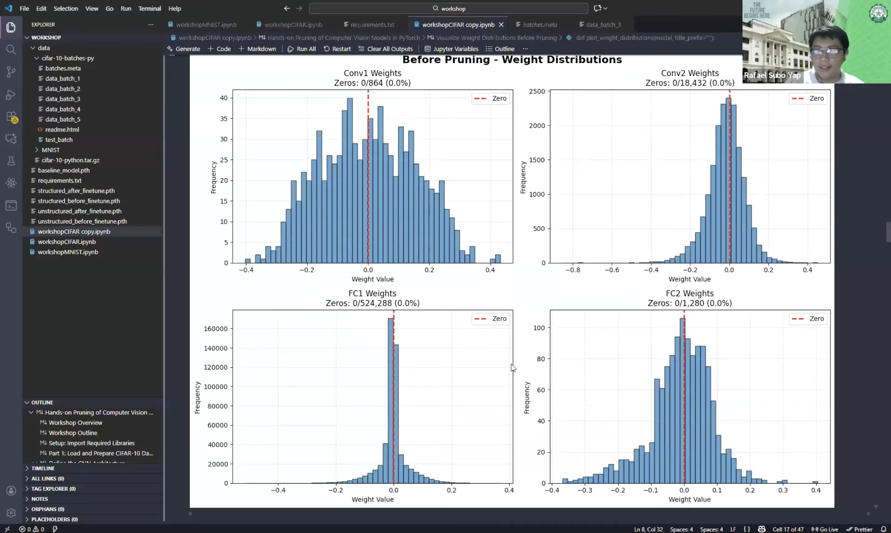Image resolution: width=891 pixels, height=533 pixels.
Task: Open baseline_model.pth in explorer
Action: (64, 170)
